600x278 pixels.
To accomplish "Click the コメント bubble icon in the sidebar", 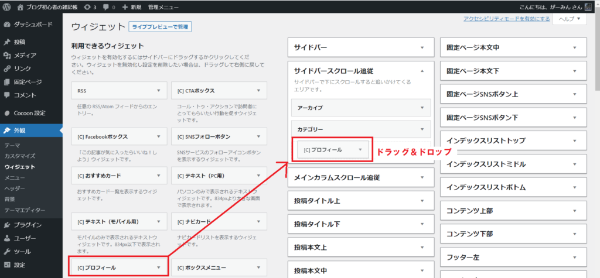I will click(7, 95).
